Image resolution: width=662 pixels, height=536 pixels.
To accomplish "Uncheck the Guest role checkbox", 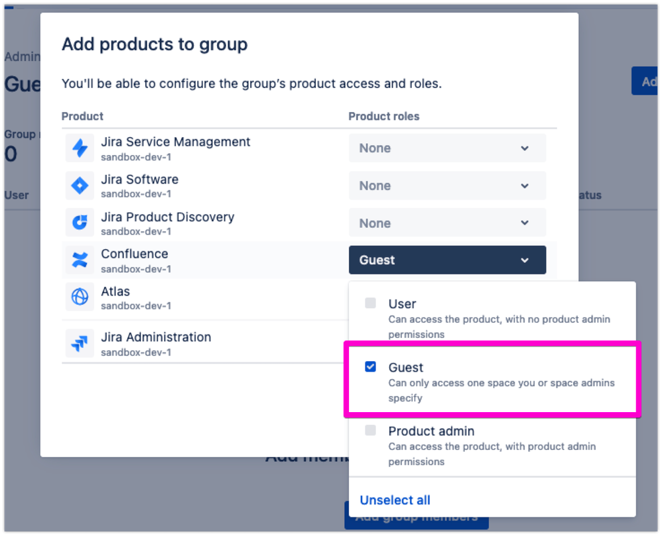I will coord(370,367).
